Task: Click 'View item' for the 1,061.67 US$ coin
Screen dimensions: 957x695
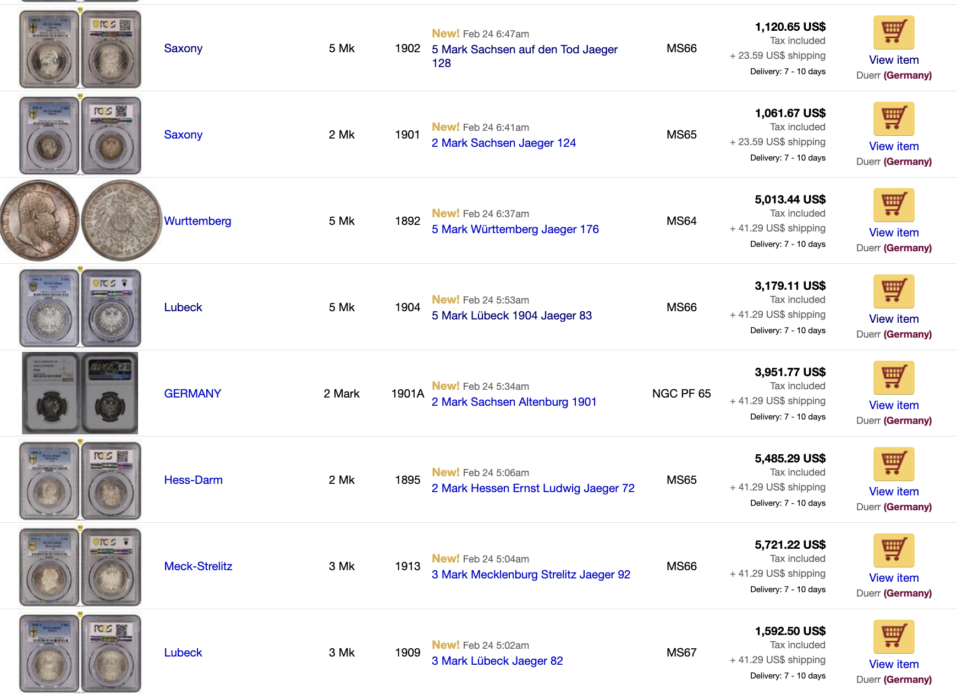Action: pos(894,146)
